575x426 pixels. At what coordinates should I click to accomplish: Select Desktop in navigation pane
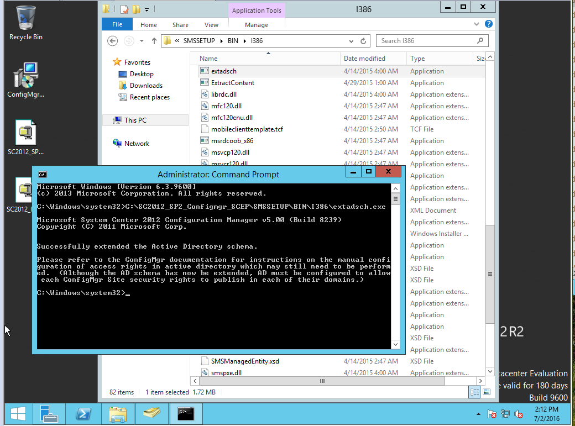coord(142,73)
